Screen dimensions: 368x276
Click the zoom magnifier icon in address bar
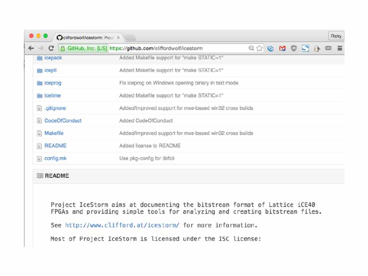coord(251,48)
